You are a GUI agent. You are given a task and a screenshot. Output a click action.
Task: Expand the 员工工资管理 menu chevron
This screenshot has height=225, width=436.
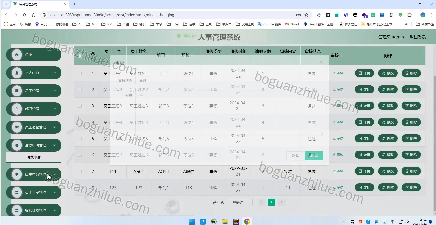55,192
